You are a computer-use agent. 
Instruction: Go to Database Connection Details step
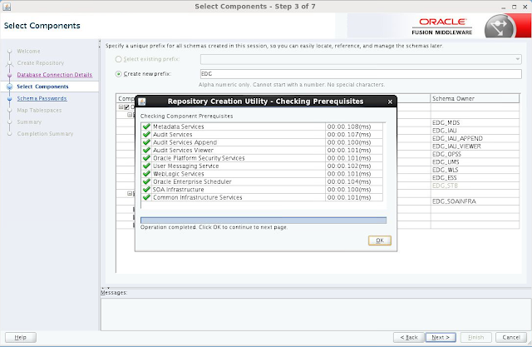point(55,75)
